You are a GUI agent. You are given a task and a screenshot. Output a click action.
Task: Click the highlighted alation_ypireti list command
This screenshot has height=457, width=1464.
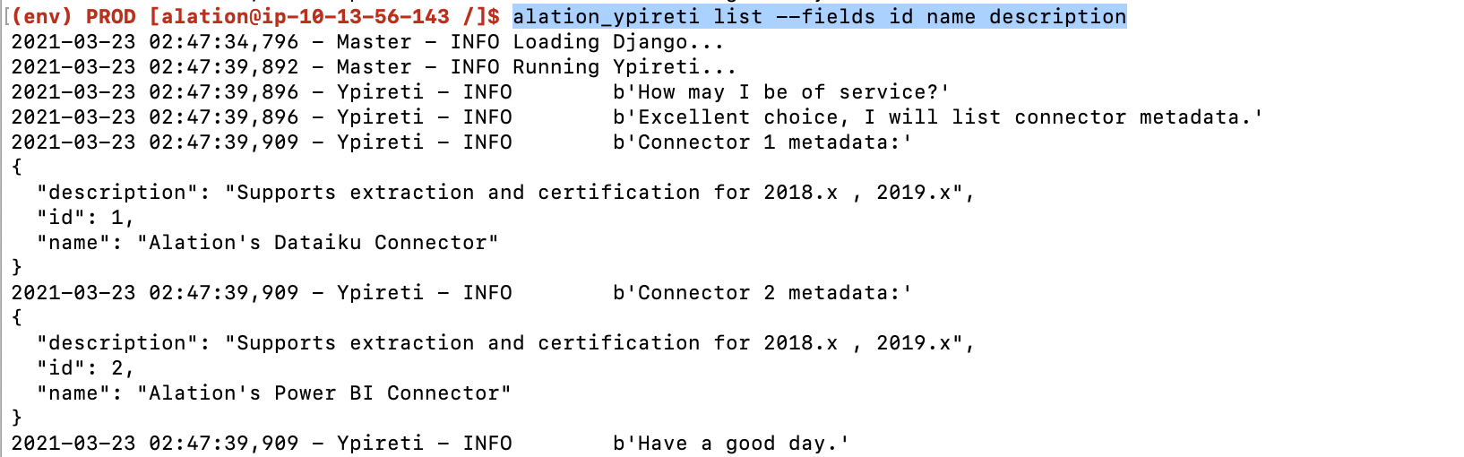(819, 17)
